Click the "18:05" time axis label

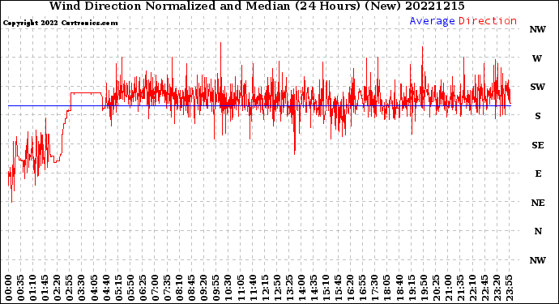(x=387, y=288)
